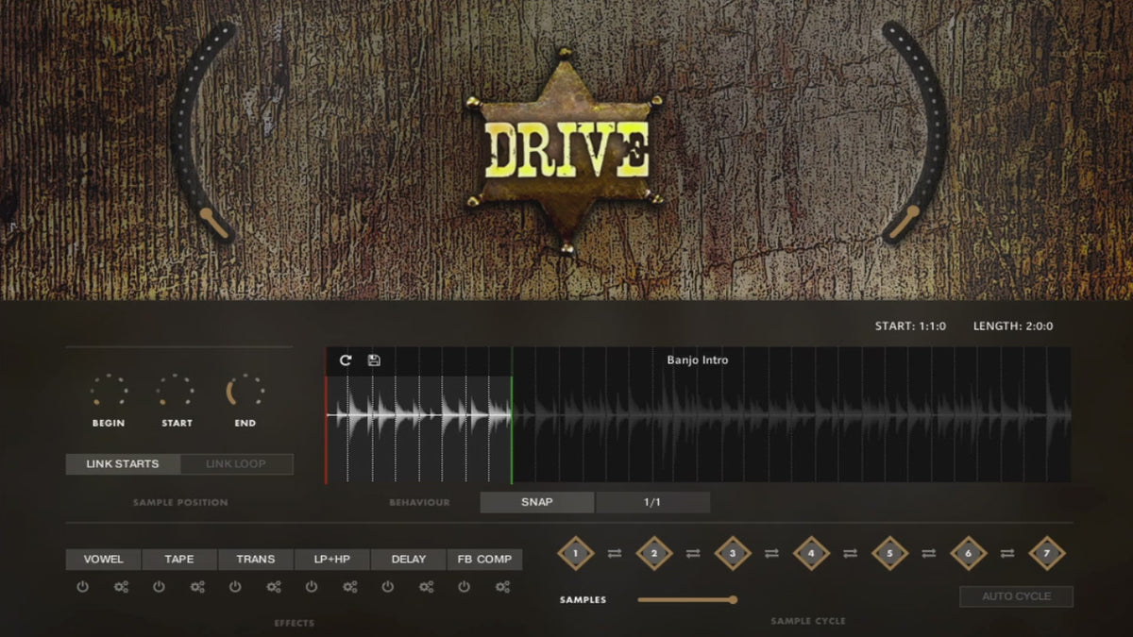Click the reload sample icon in waveform header
The height and width of the screenshot is (637, 1133).
pos(346,360)
